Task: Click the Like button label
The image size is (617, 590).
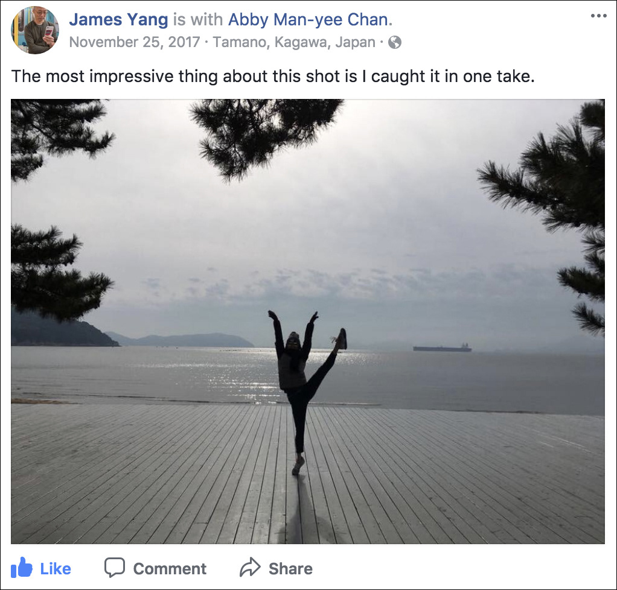Action: click(56, 569)
